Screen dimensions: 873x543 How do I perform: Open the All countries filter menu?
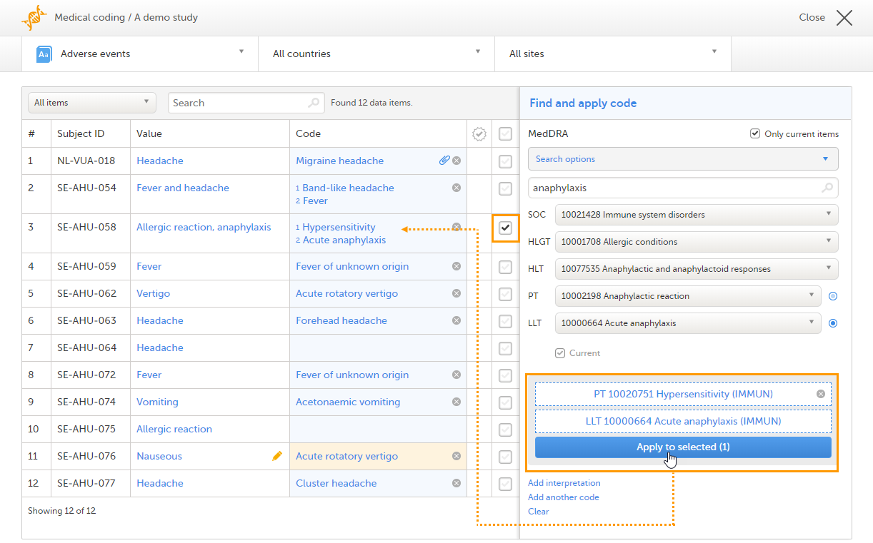376,54
